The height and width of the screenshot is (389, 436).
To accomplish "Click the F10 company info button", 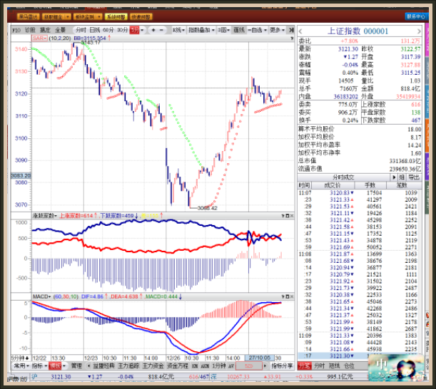I will click(16, 30).
